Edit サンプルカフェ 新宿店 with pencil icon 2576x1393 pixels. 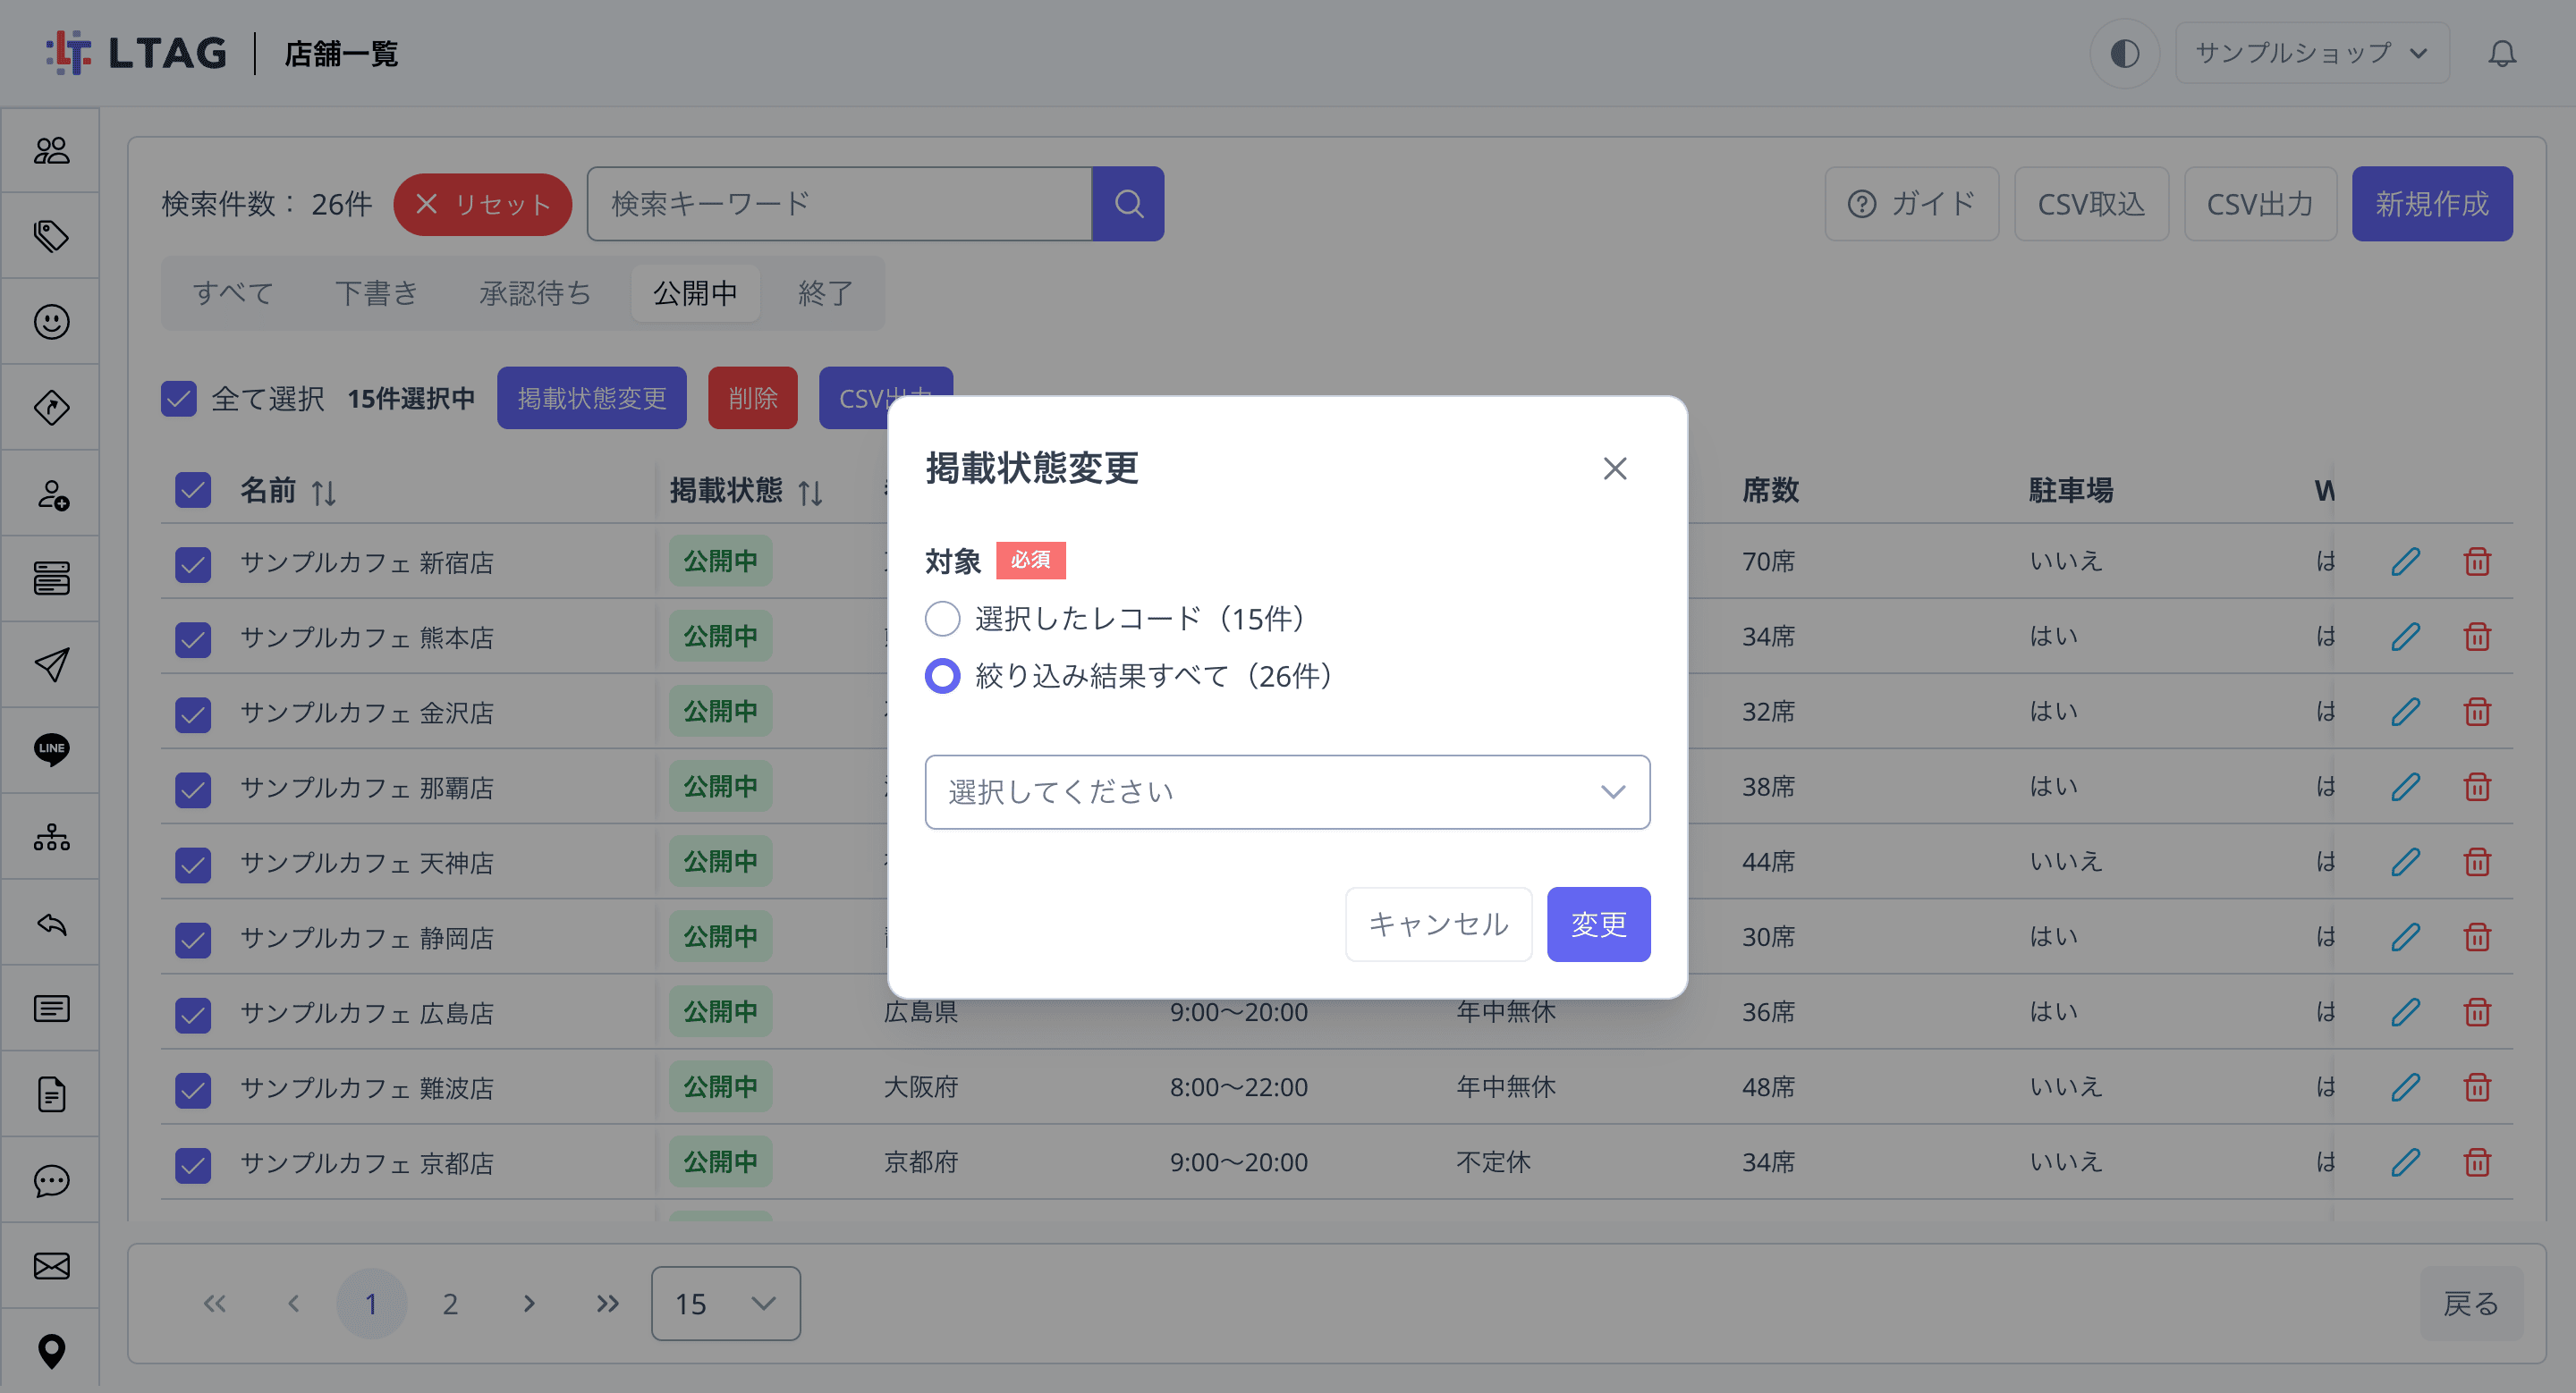pos(2406,561)
